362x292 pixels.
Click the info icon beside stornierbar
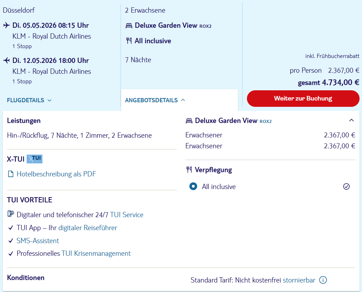(323, 280)
